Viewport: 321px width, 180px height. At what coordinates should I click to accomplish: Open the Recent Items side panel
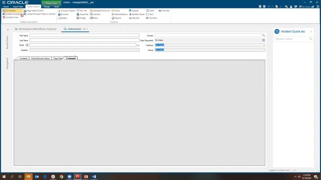[x=7, y=42]
